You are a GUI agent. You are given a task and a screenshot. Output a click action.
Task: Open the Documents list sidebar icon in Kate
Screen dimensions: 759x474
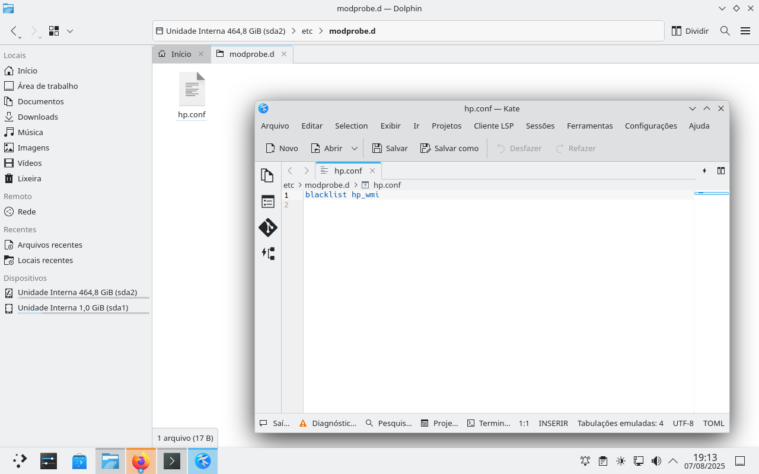click(x=268, y=175)
